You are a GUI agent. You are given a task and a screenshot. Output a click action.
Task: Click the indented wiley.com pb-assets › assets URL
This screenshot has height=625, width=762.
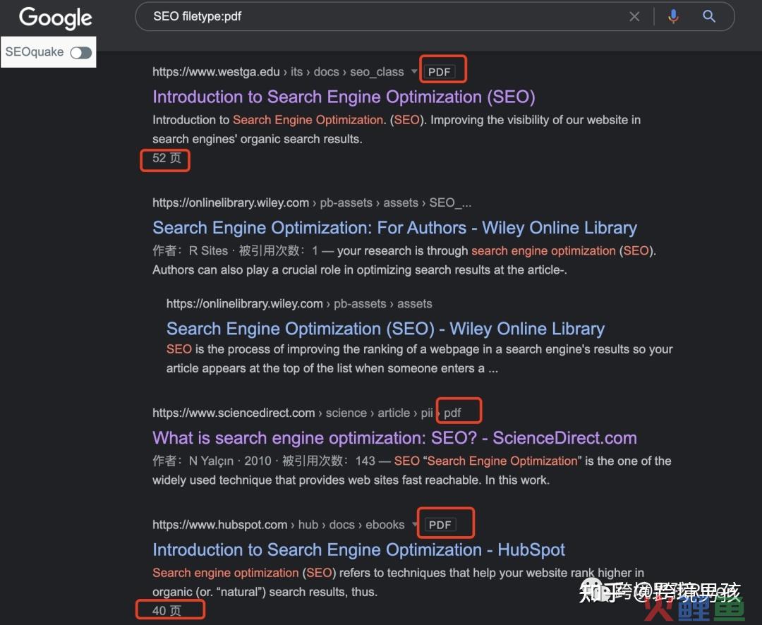(299, 304)
